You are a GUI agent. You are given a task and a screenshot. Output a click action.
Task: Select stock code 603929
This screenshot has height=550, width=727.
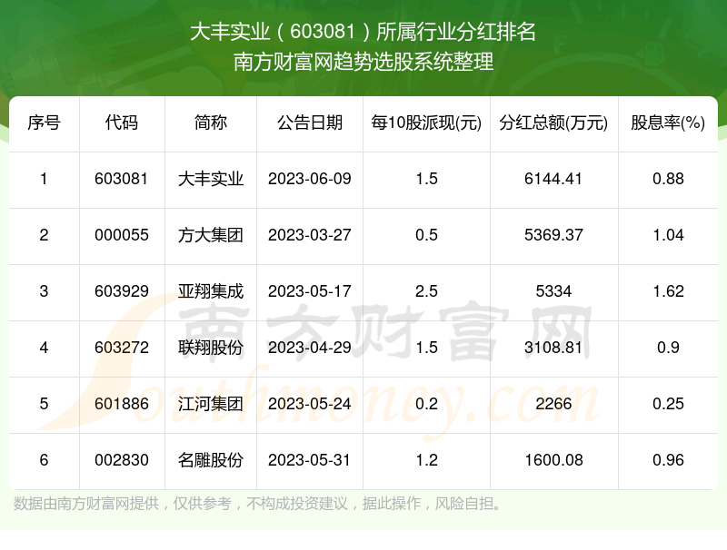[x=122, y=291]
